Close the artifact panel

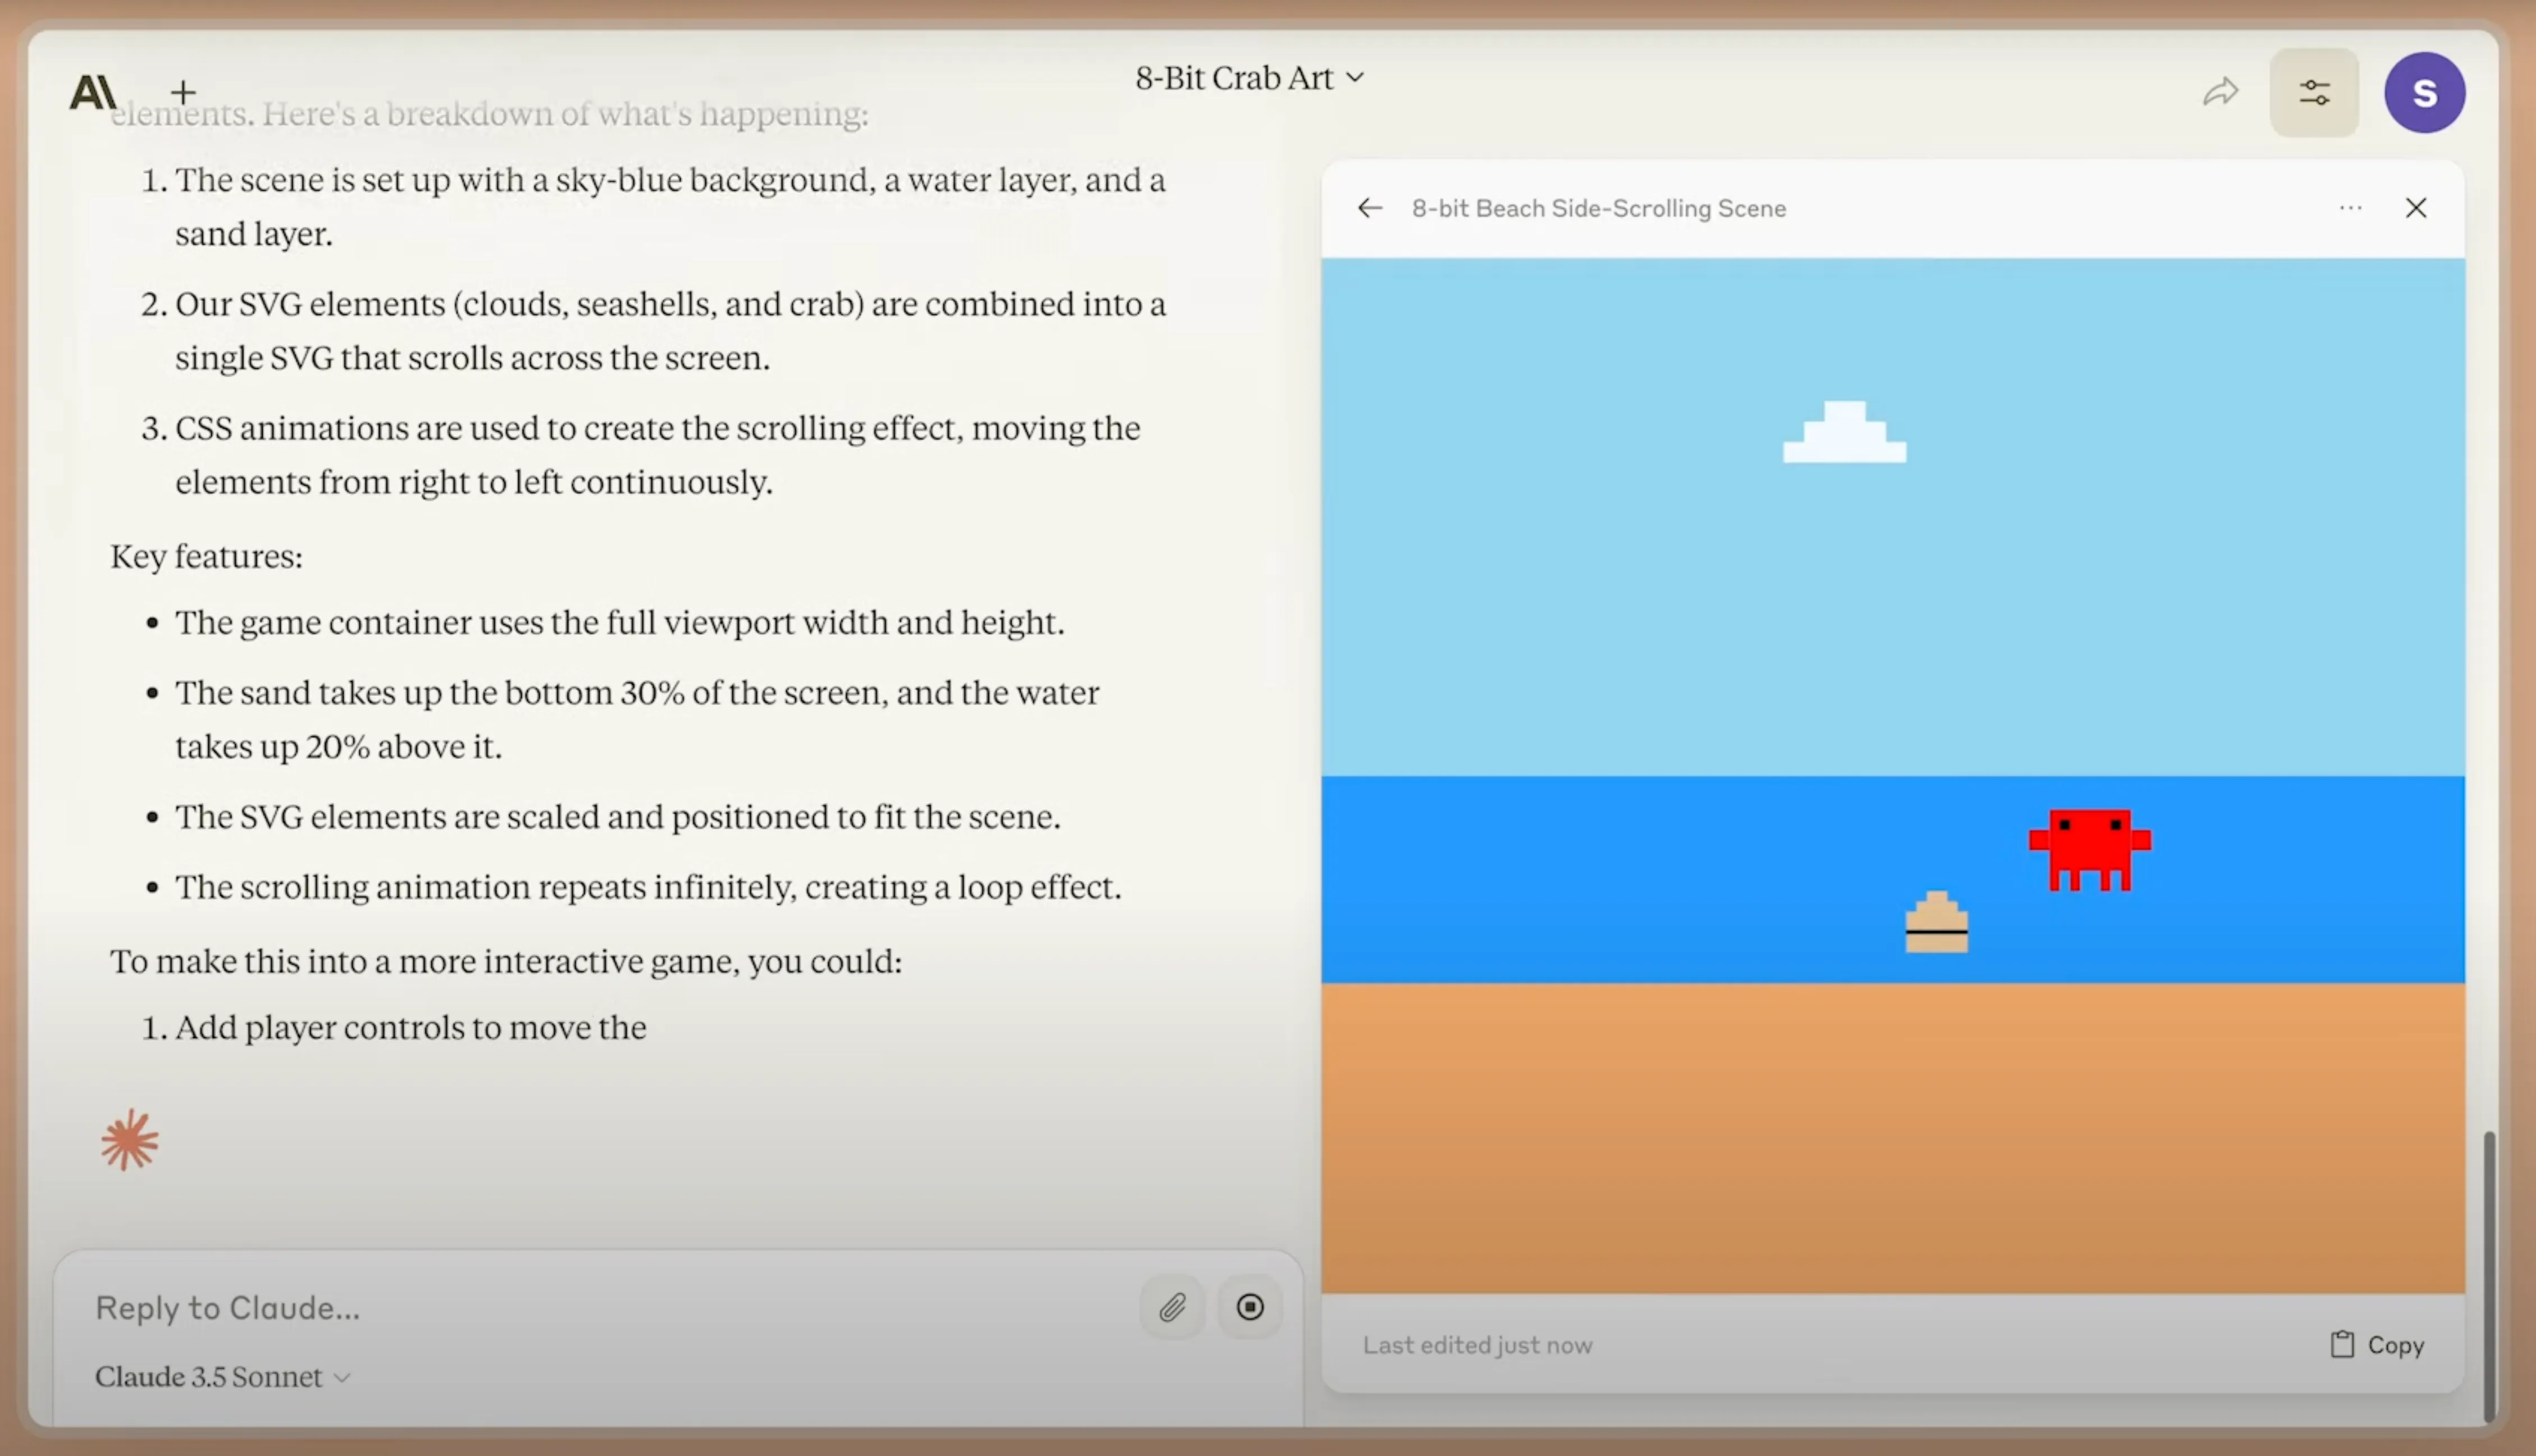[x=2416, y=208]
